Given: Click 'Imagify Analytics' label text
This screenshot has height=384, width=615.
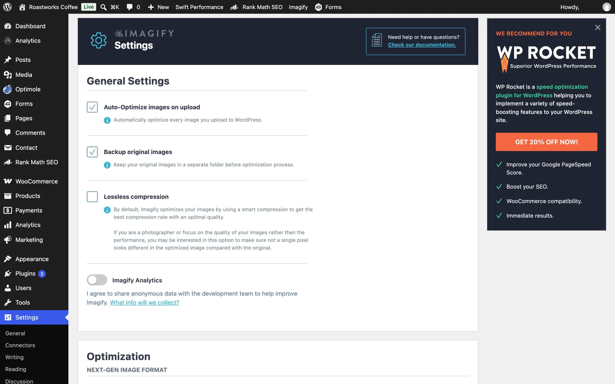Looking at the screenshot, I should [137, 280].
